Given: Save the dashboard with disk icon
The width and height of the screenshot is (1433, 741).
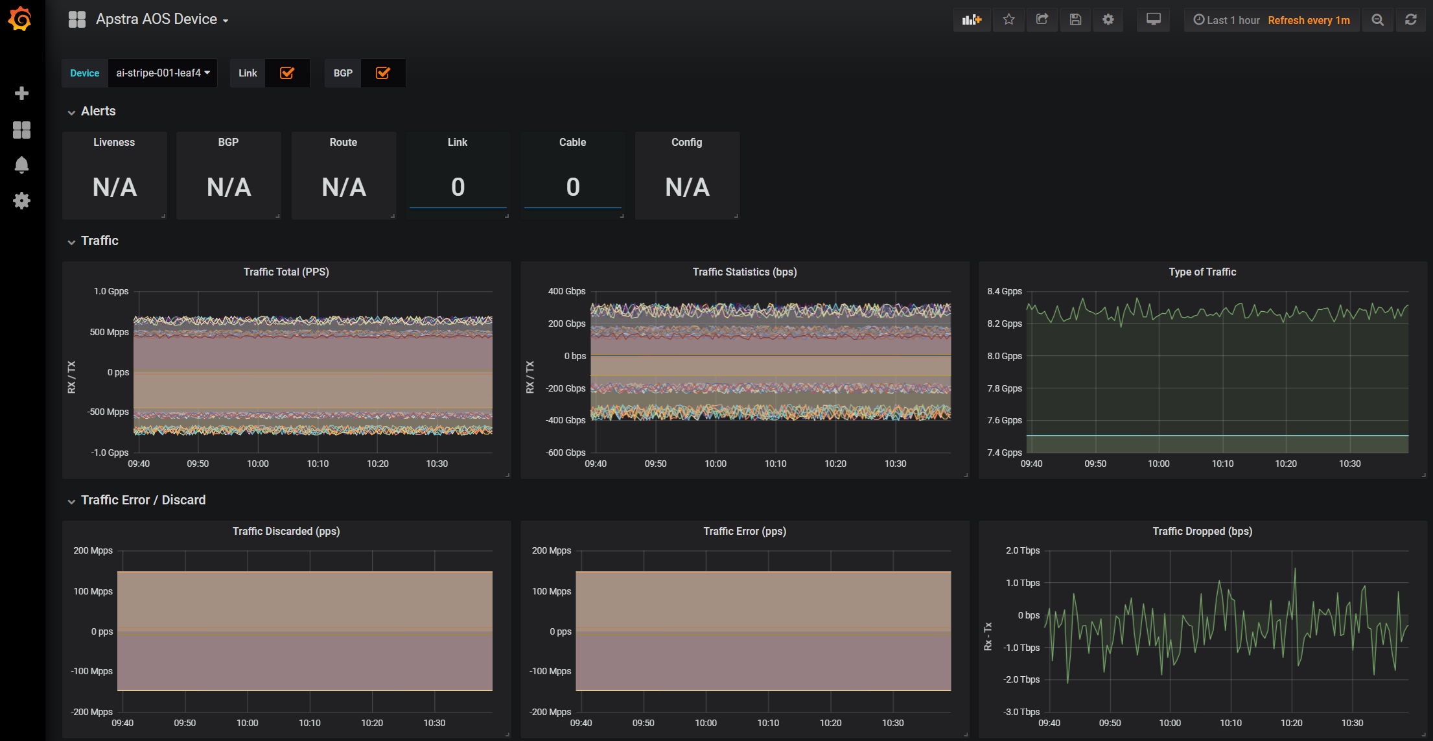Looking at the screenshot, I should (1075, 19).
